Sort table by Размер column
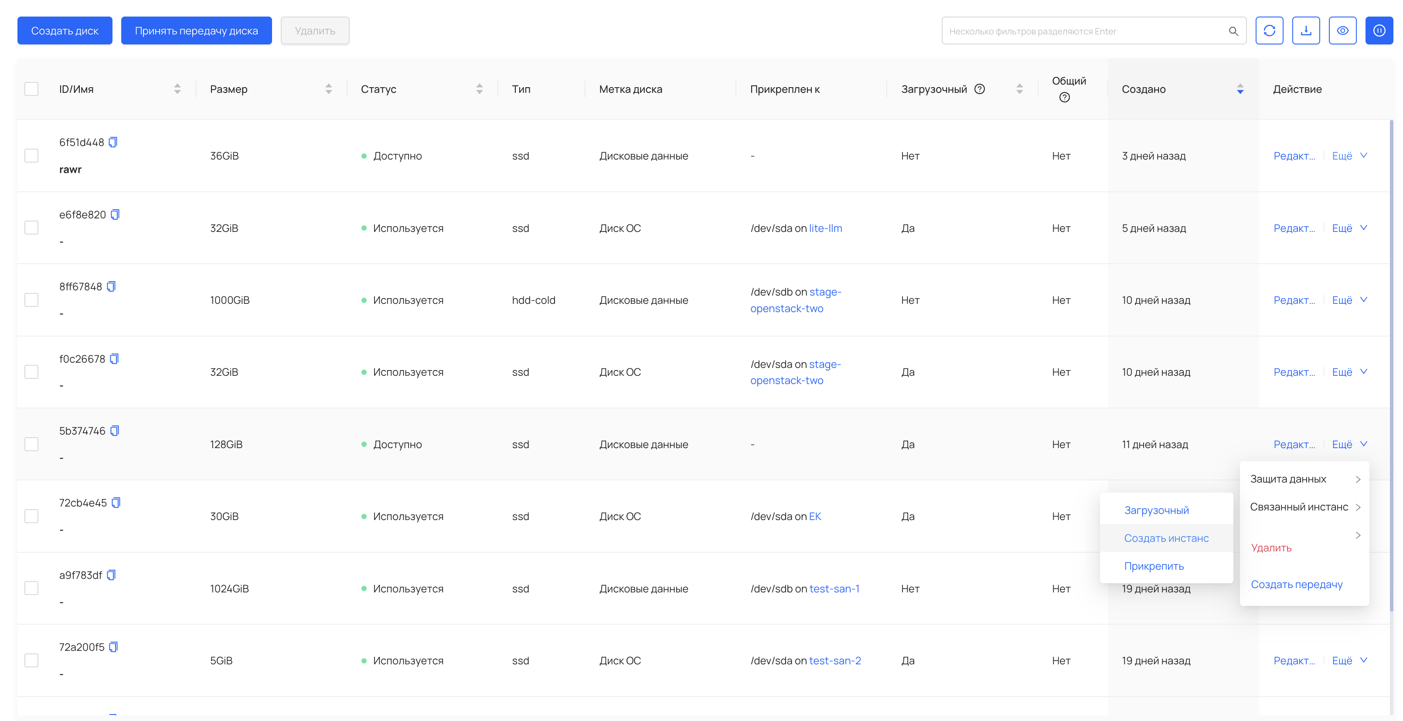Image resolution: width=1403 pixels, height=721 pixels. pyautogui.click(x=328, y=89)
